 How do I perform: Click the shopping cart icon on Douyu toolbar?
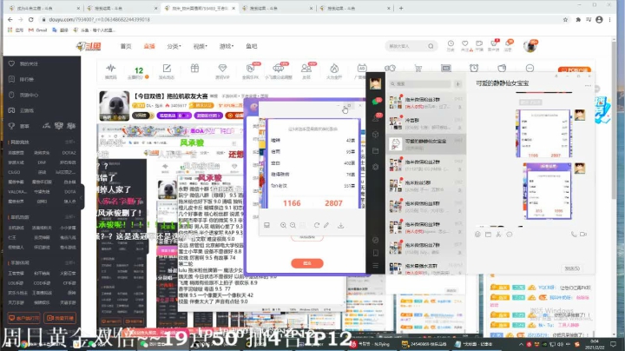pos(418,69)
